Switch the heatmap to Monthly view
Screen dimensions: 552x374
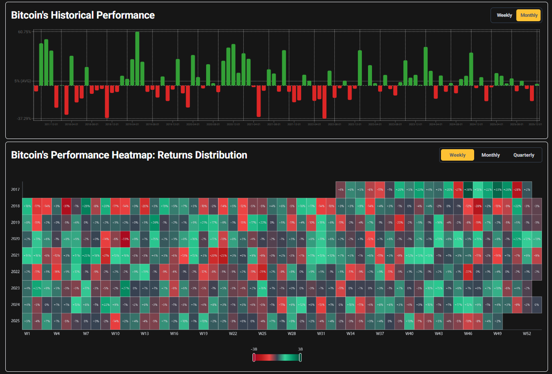point(491,155)
